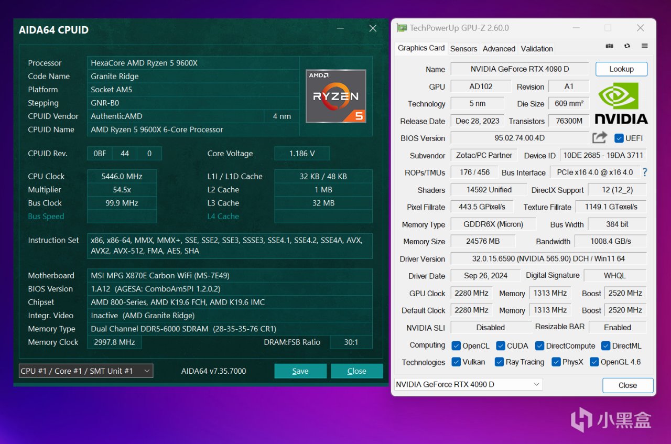This screenshot has width=671, height=444.
Task: Close the GPU-Z window with title bar X
Action: [x=640, y=28]
